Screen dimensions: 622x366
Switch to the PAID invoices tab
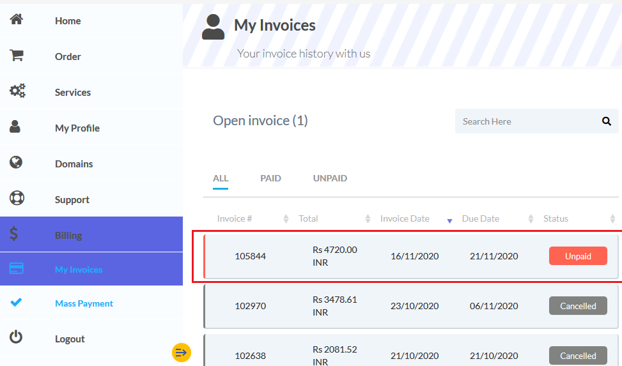[x=270, y=178]
